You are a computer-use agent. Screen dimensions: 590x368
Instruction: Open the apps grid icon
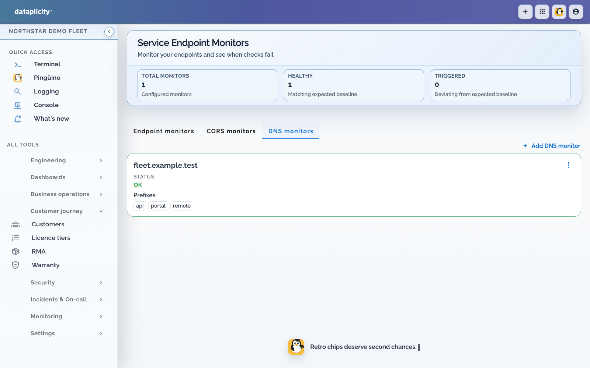[x=542, y=12]
